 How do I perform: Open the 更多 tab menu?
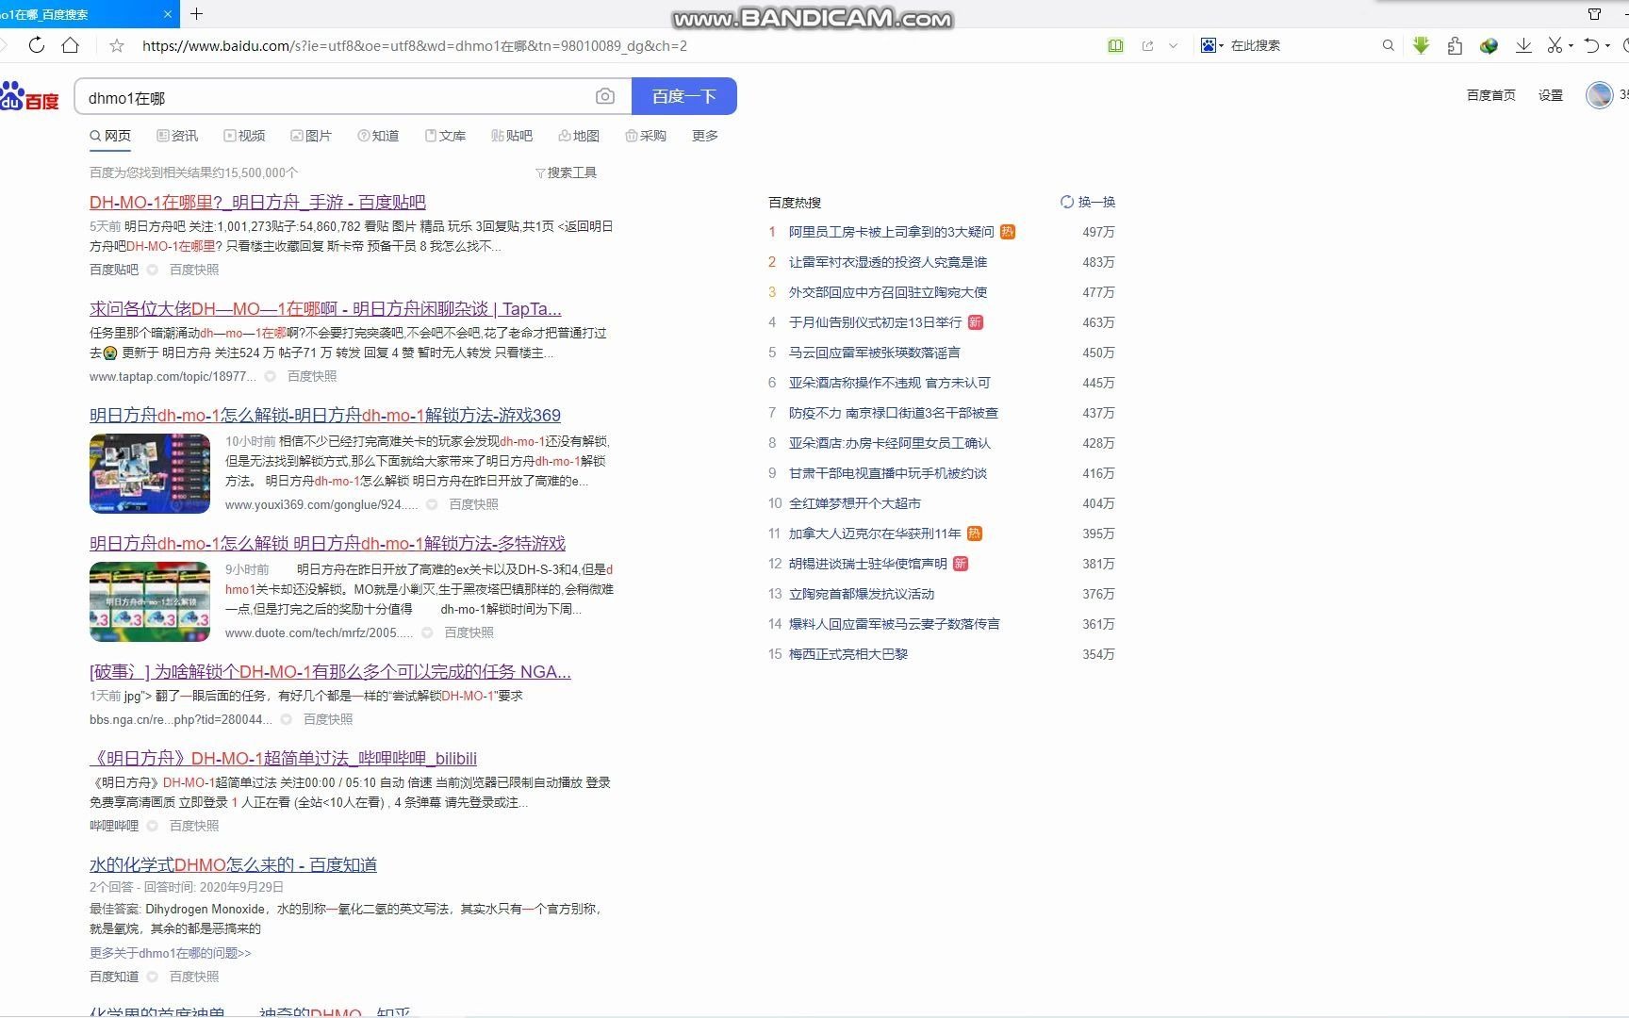tap(705, 136)
